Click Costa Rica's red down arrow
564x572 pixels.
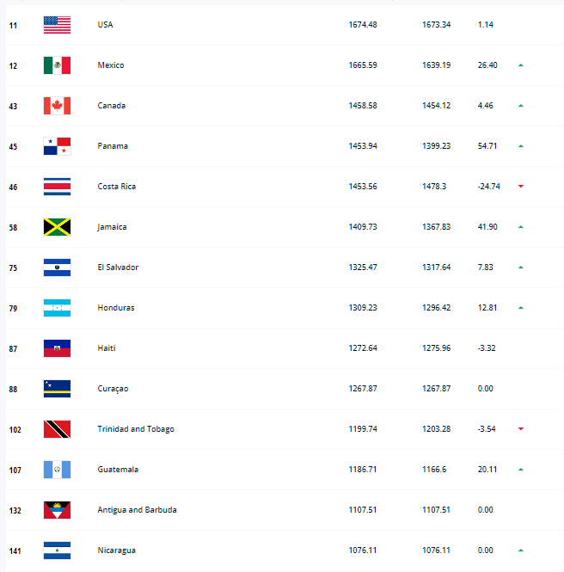(521, 187)
